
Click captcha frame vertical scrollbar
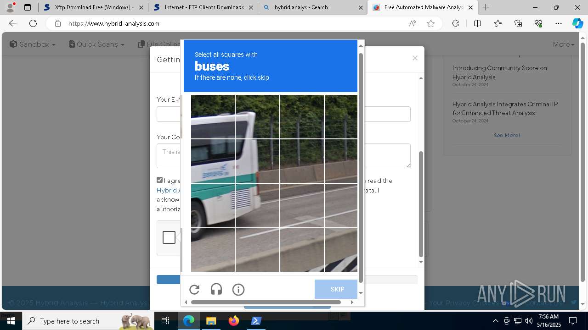361,167
